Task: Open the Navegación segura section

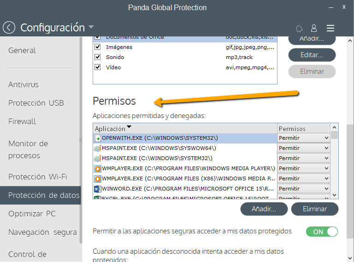Action: pyautogui.click(x=42, y=232)
